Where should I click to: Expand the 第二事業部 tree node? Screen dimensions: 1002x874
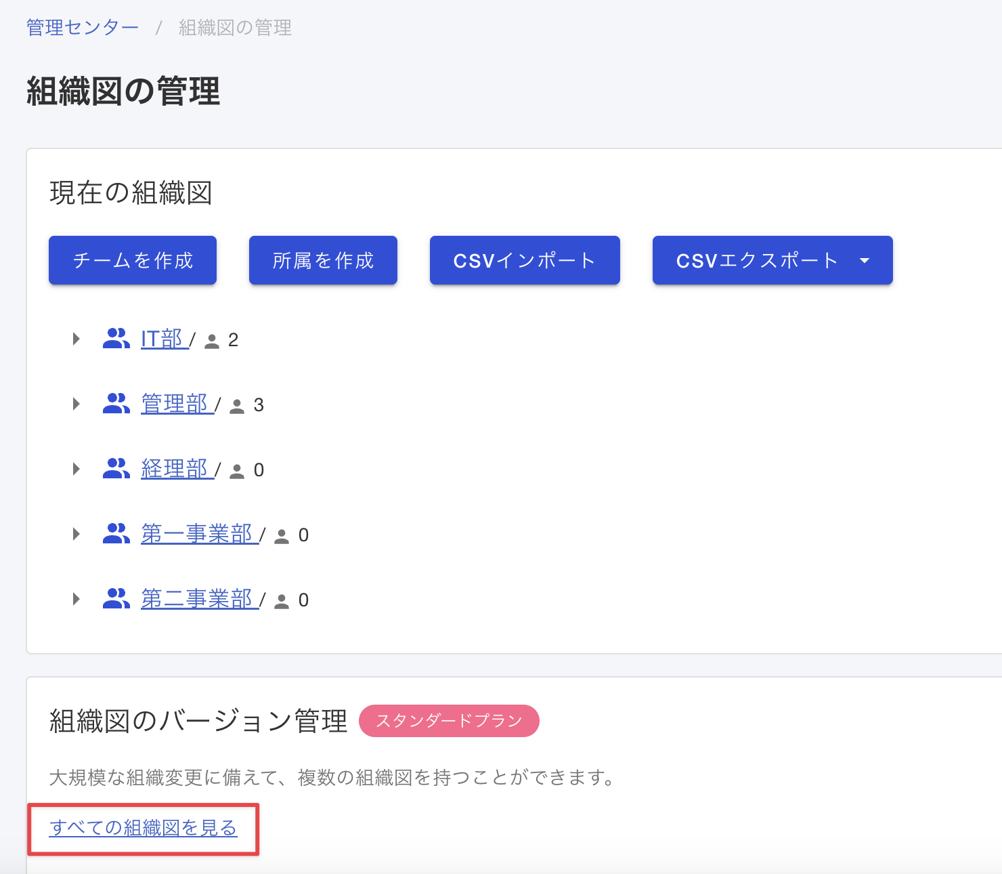click(77, 599)
